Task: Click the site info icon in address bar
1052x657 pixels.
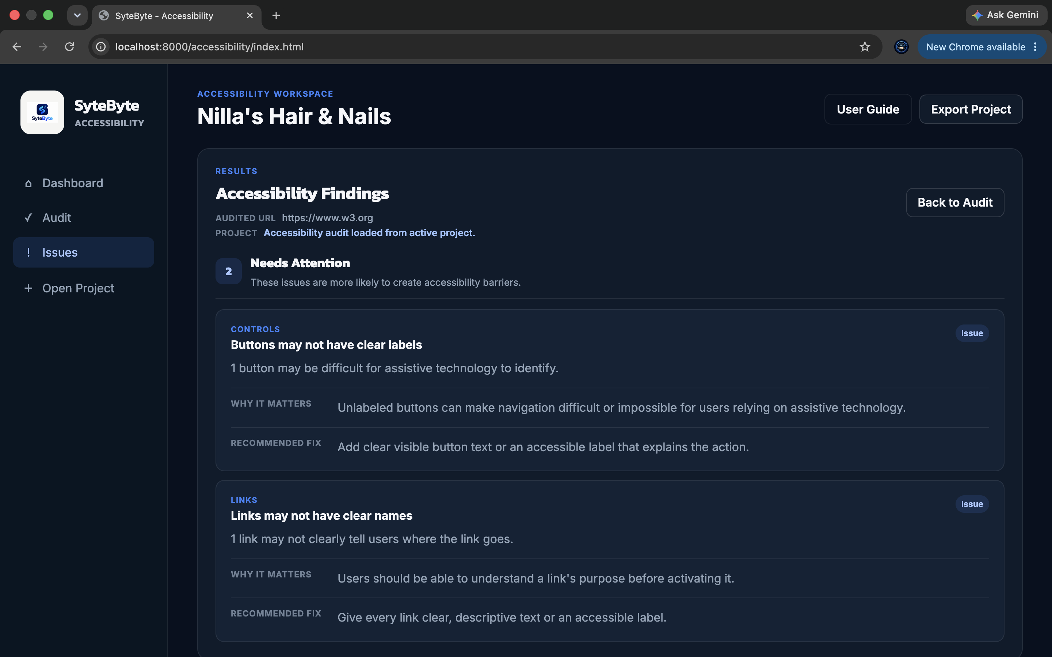Action: 101,46
